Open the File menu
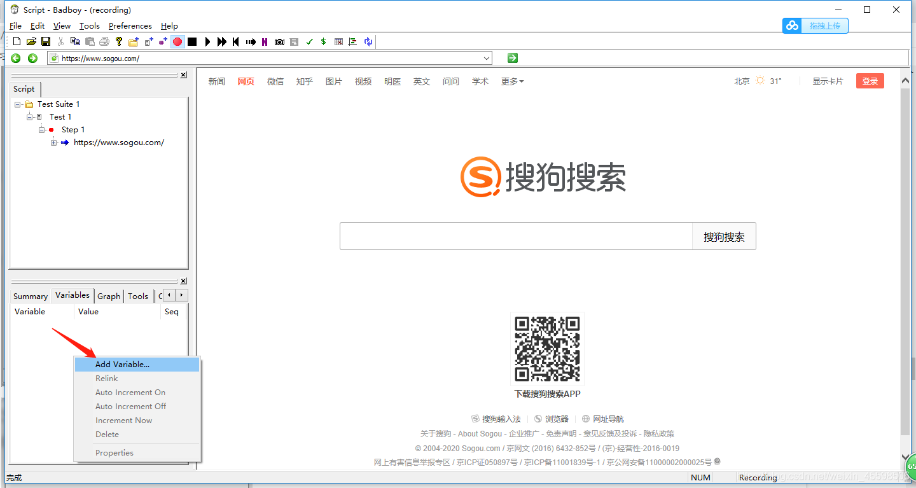Viewport: 916px width, 488px height. click(16, 25)
